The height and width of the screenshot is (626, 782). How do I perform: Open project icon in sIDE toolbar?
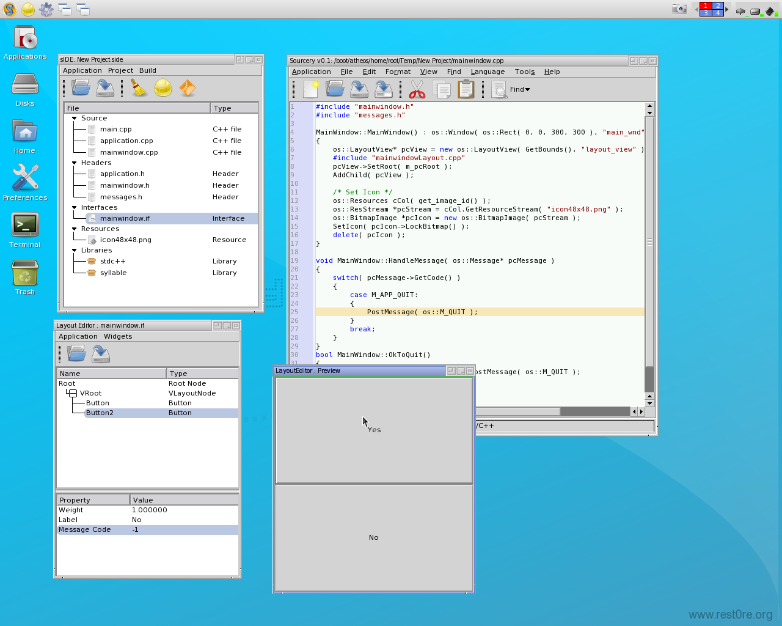click(x=81, y=88)
